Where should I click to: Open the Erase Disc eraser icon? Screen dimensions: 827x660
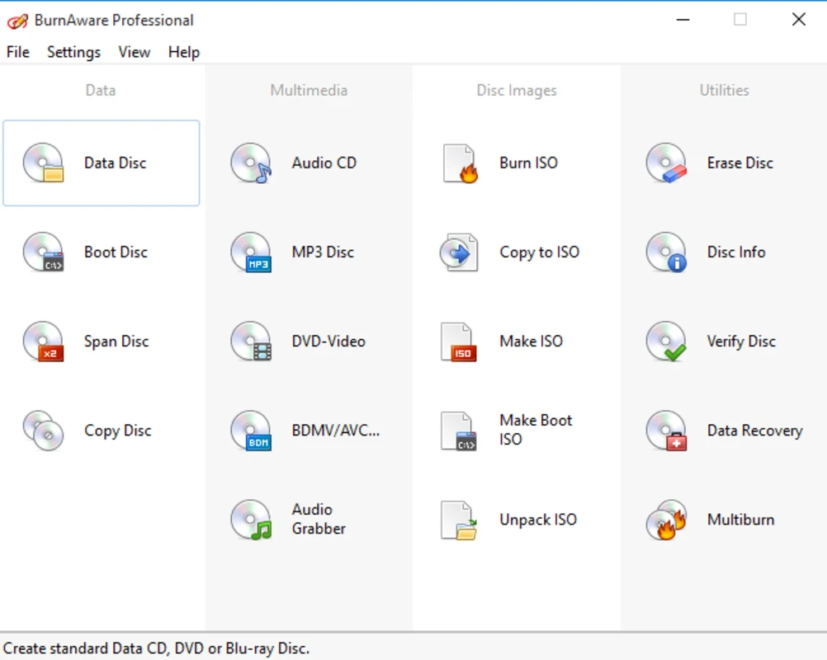666,163
